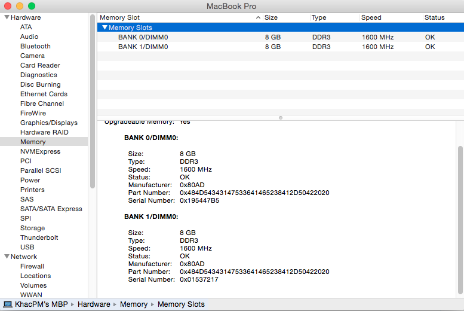
Task: Collapse the Memory Slots disclosure triangle
Action: (x=105, y=28)
